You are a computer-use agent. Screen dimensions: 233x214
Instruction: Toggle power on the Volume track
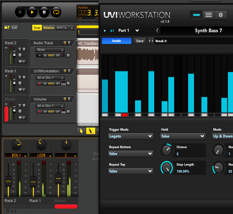click(x=65, y=99)
